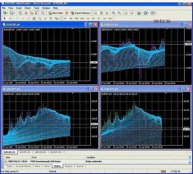Select the crosshair cursor tool
This screenshot has height=174, width=193.
10,19
